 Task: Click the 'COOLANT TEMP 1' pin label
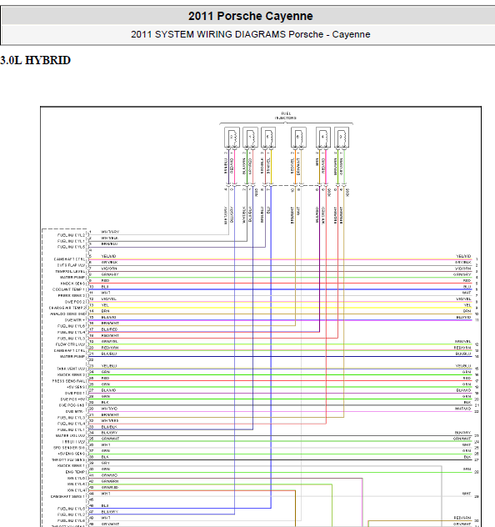coord(69,289)
